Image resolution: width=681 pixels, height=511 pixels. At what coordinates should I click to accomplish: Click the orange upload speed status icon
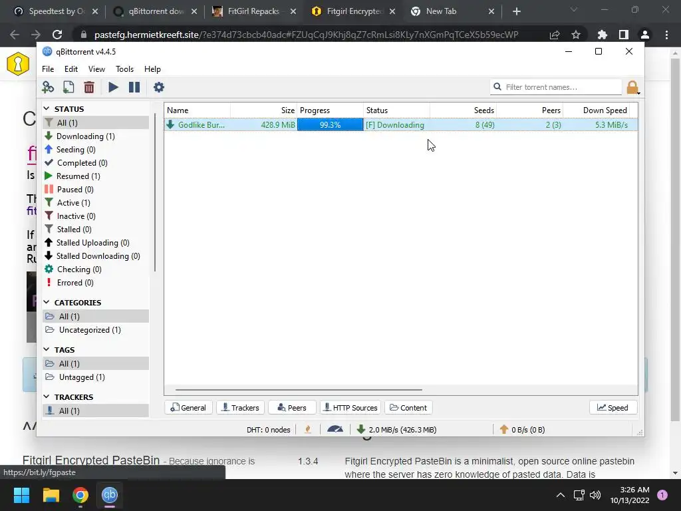coord(504,429)
